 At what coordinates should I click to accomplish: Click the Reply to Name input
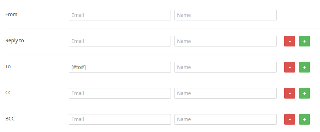225,41
